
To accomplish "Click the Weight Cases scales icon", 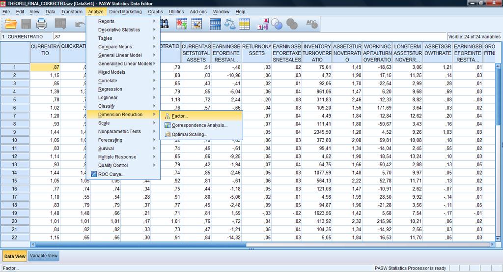I will pyautogui.click(x=230, y=24).
